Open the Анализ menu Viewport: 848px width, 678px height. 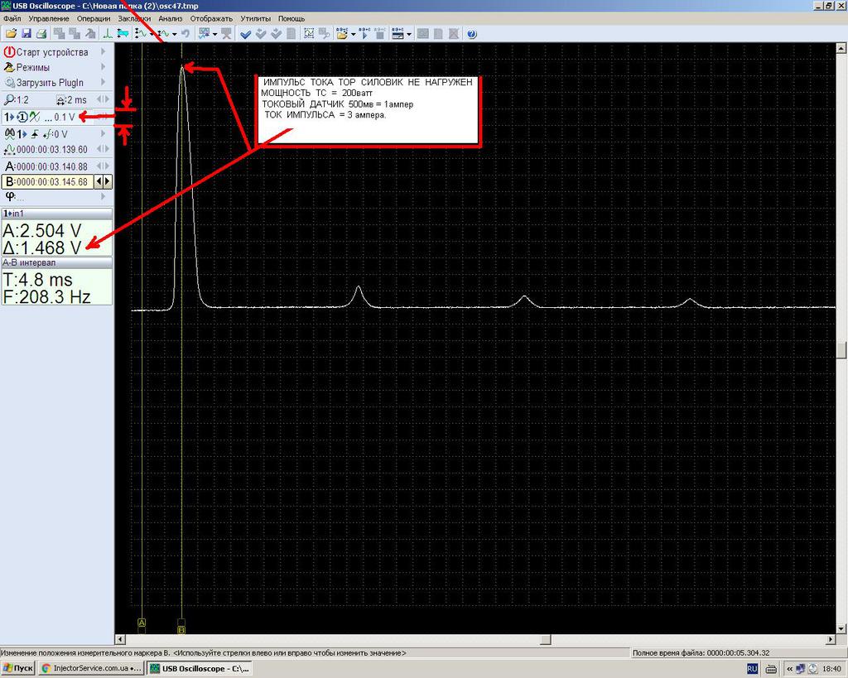170,18
